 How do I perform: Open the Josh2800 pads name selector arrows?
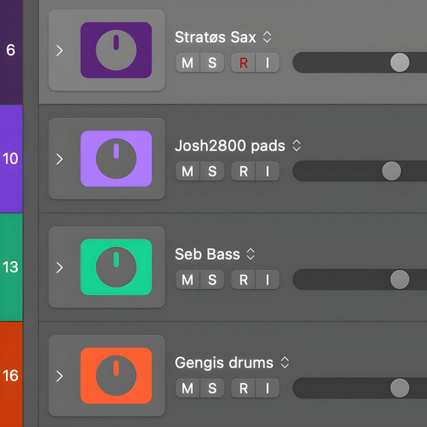(x=296, y=145)
